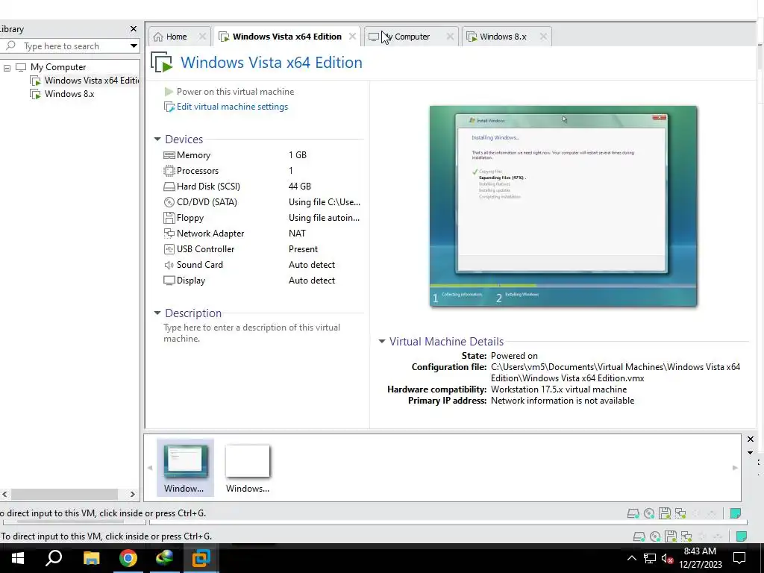Click the VMware Workstation taskbar icon

[201, 558]
